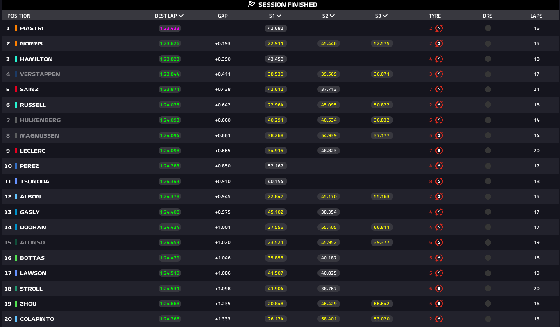
Task: Click the TYRE column header
Action: click(435, 16)
